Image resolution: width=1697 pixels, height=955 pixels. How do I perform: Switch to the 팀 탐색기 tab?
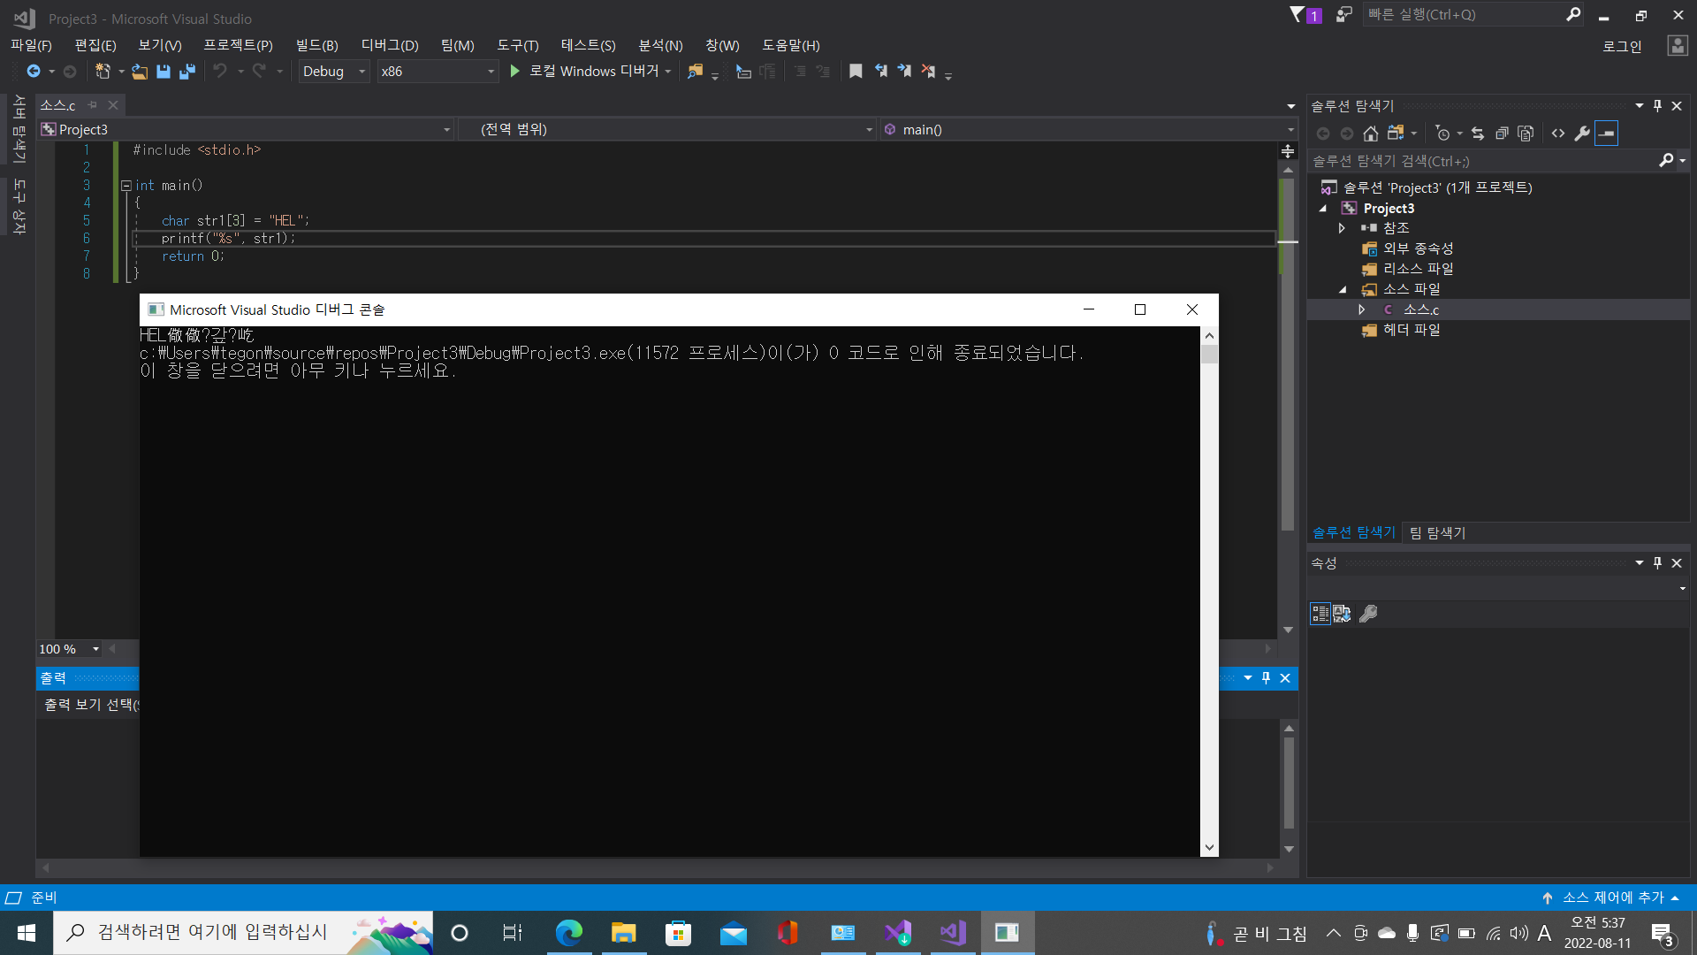(x=1437, y=532)
